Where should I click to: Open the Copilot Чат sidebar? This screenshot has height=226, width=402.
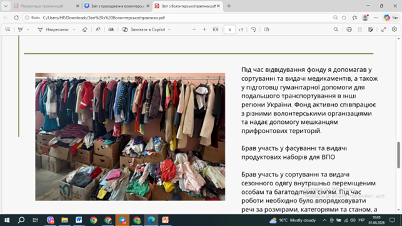391,18
